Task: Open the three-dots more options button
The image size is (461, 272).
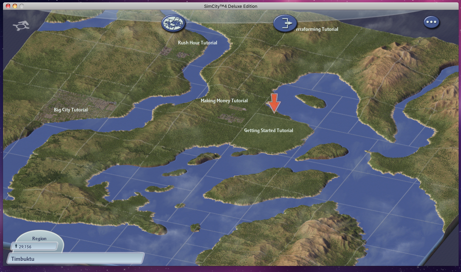Action: 432,22
